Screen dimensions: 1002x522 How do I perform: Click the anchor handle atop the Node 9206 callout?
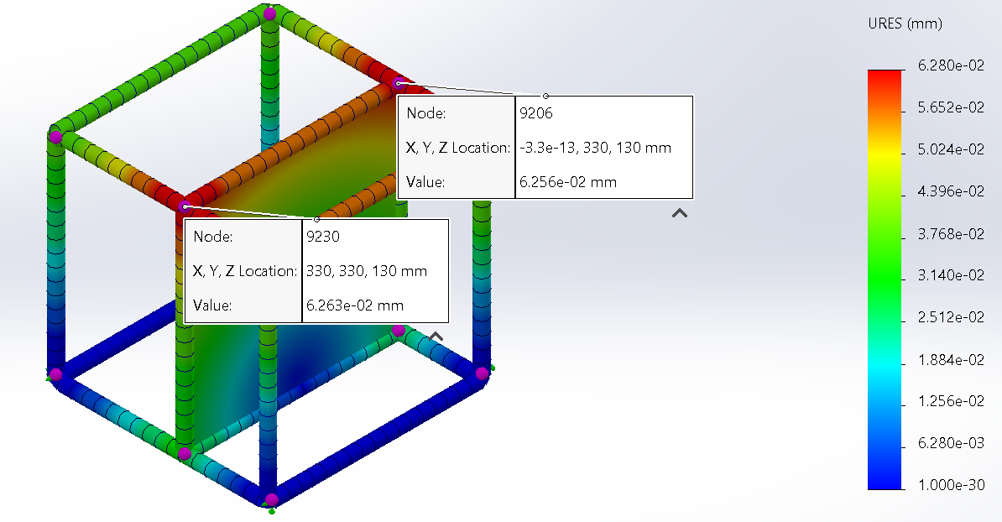point(545,96)
